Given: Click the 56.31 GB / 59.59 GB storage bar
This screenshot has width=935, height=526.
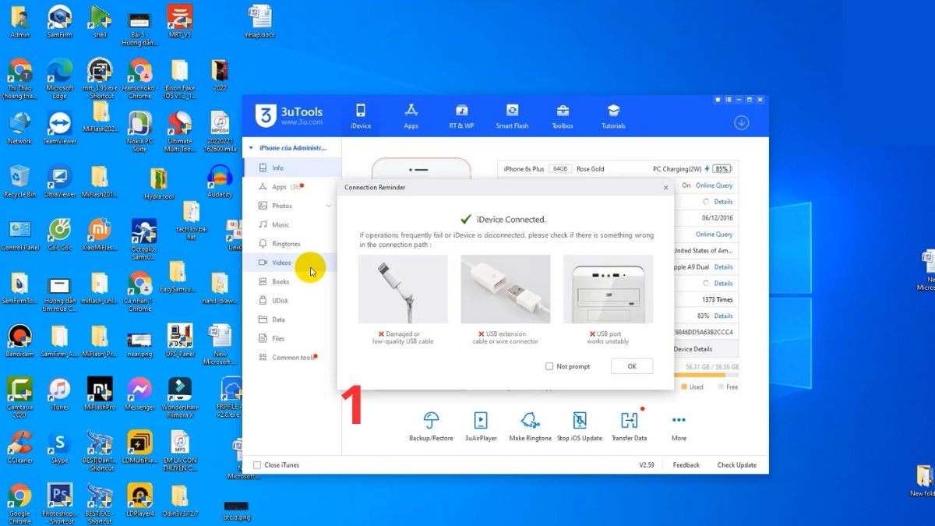Looking at the screenshot, I should pyautogui.click(x=705, y=375).
